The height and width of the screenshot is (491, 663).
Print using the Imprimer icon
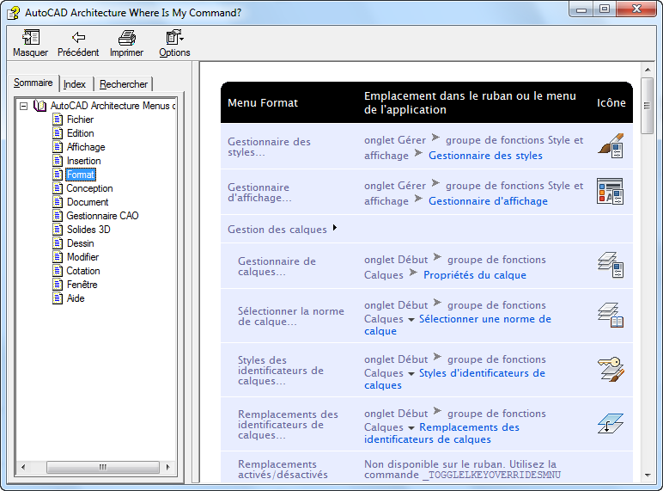[126, 38]
